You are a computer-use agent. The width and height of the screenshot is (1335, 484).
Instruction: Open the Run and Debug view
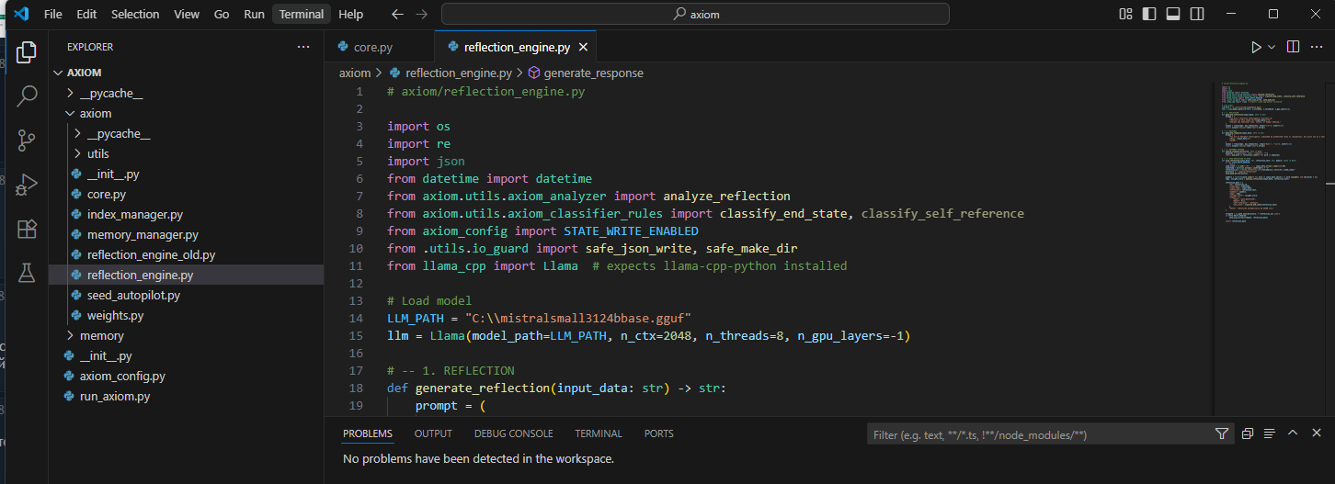pos(27,185)
